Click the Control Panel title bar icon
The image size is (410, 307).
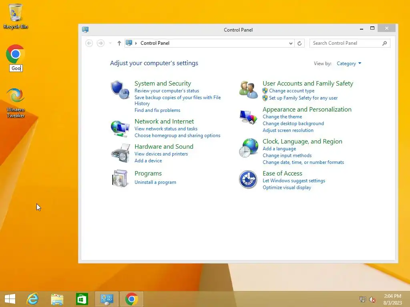point(85,30)
